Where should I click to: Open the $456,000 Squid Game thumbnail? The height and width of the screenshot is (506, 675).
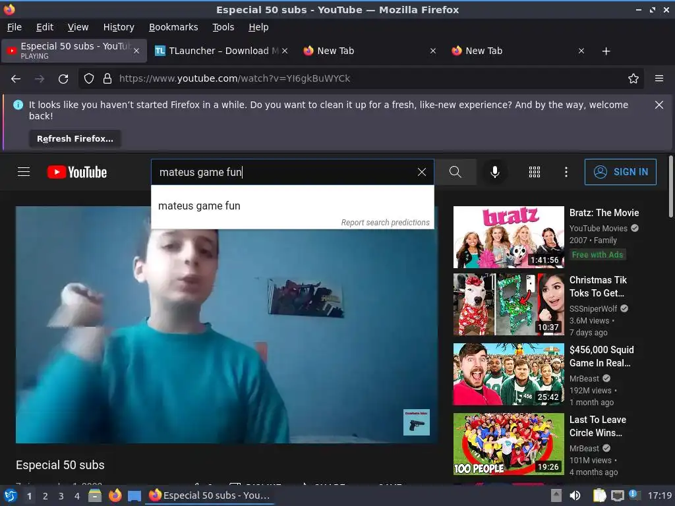(x=509, y=374)
